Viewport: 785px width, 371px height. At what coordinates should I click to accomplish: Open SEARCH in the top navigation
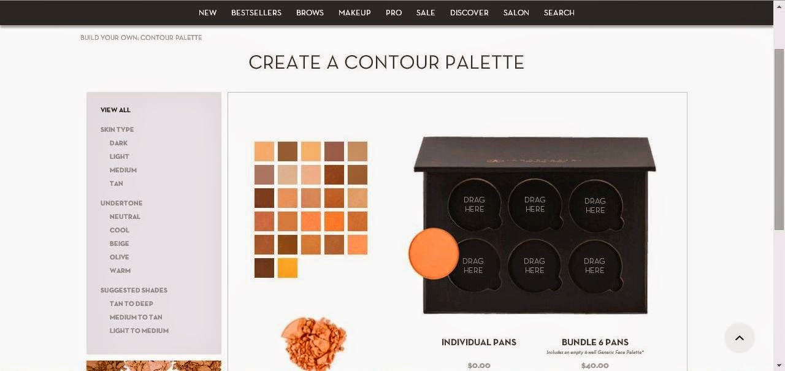(559, 13)
